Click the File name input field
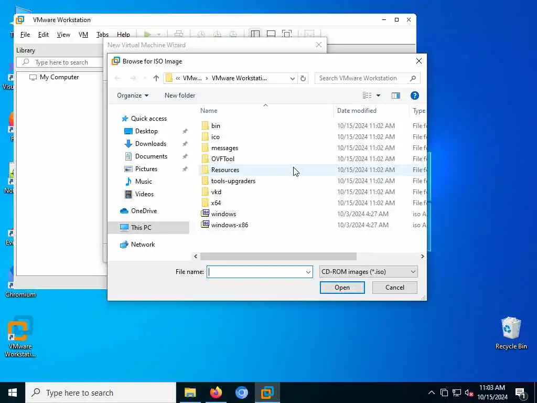The image size is (537, 403). (x=255, y=272)
